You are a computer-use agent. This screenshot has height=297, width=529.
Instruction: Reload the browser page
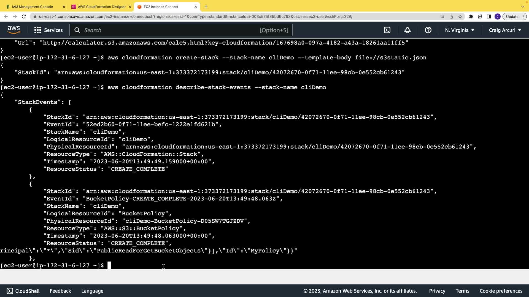click(24, 16)
